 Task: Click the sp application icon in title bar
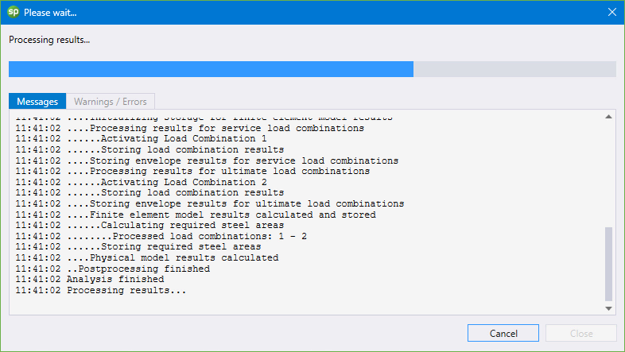click(x=14, y=12)
